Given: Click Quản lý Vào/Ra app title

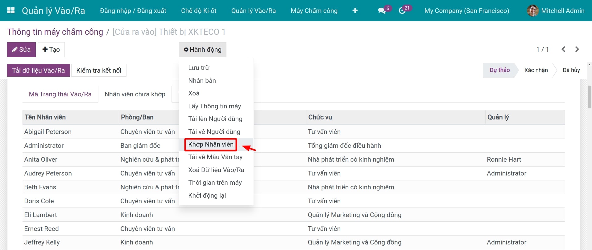Looking at the screenshot, I should pos(53,10).
